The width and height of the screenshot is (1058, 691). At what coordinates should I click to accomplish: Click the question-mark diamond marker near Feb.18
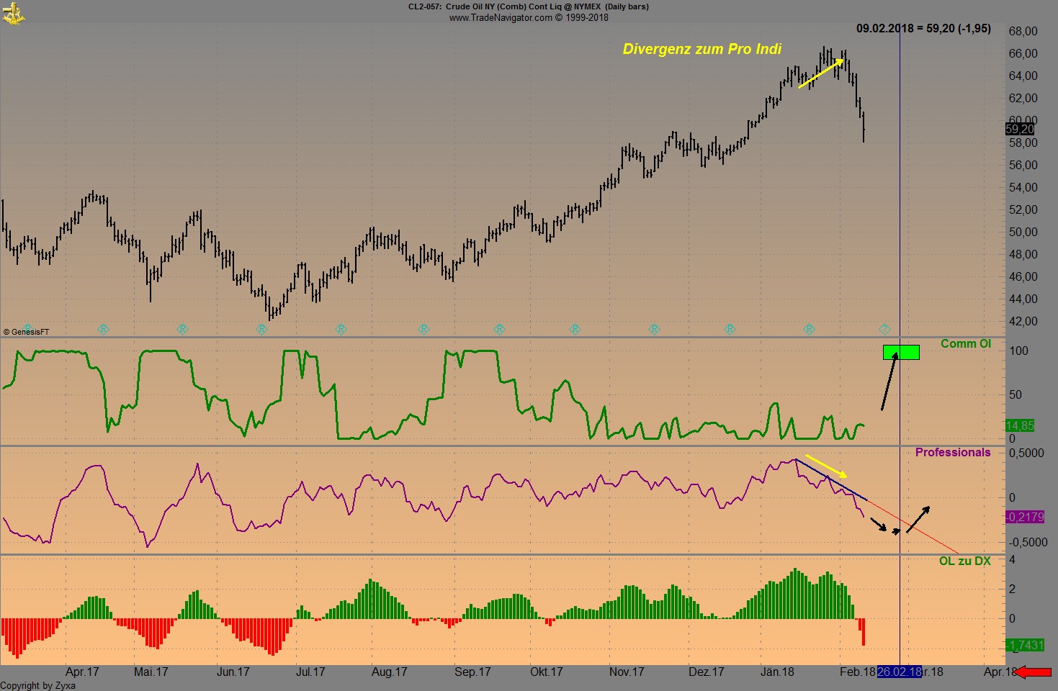(884, 329)
